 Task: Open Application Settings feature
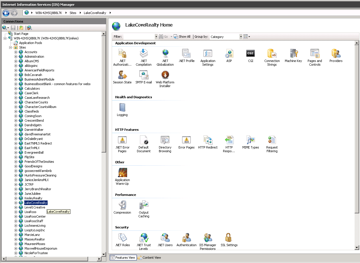[208, 57]
